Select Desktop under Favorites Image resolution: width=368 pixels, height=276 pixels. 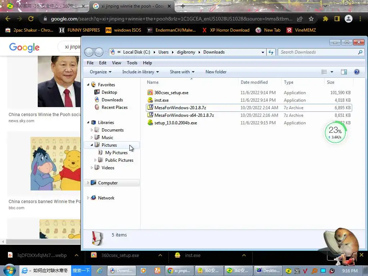[x=109, y=92]
